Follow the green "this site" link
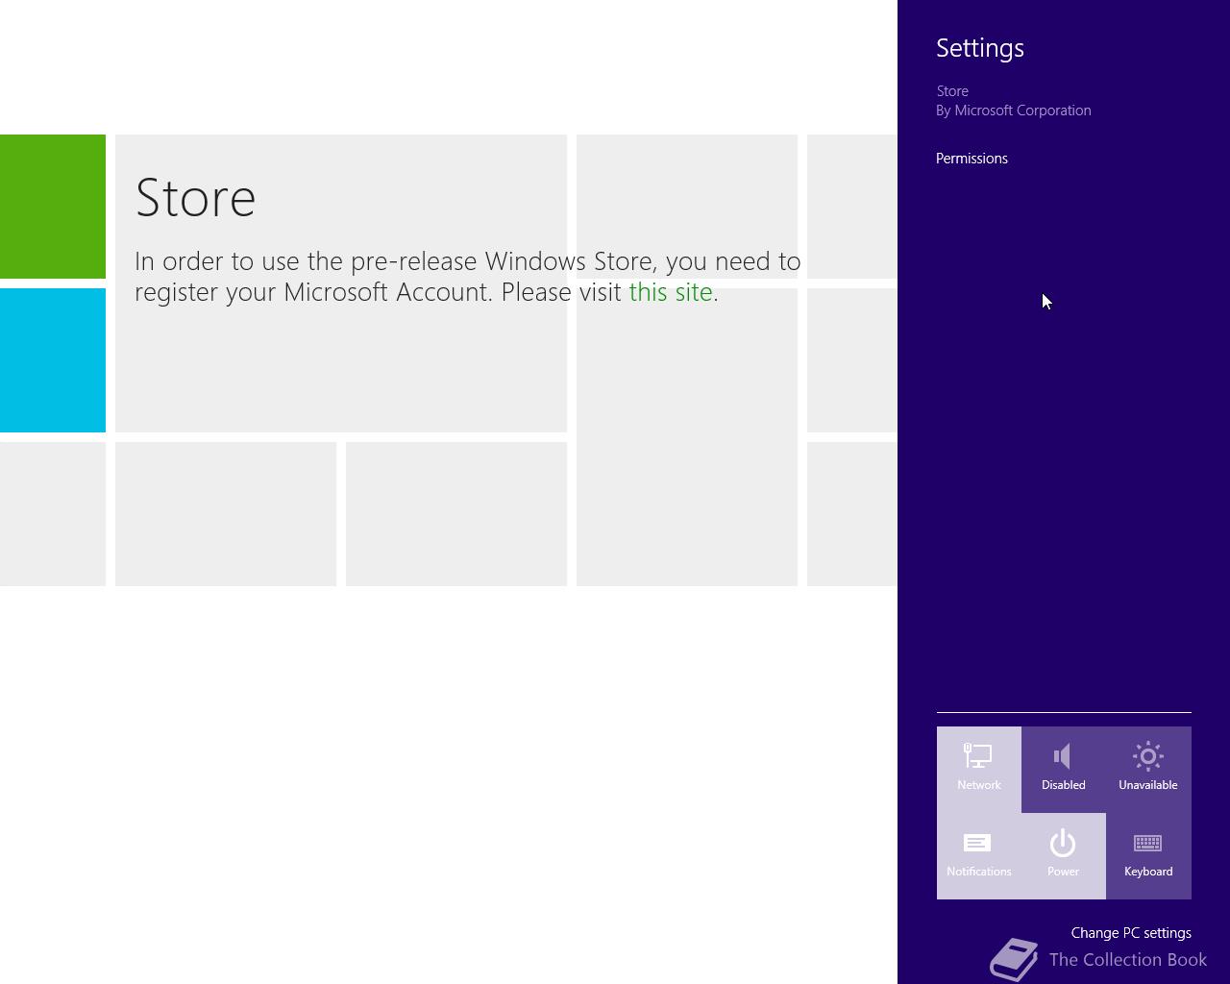The height and width of the screenshot is (984, 1230). (x=671, y=292)
